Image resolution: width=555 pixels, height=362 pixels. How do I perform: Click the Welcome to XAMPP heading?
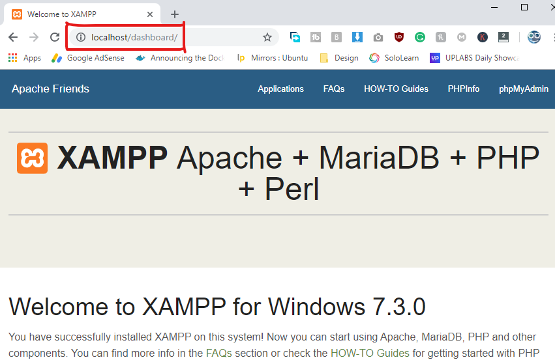point(217,306)
